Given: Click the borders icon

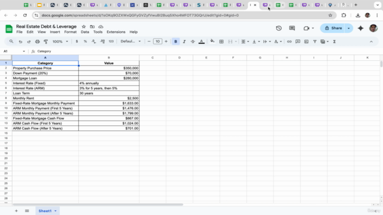Looking at the screenshot, I should 221,42.
